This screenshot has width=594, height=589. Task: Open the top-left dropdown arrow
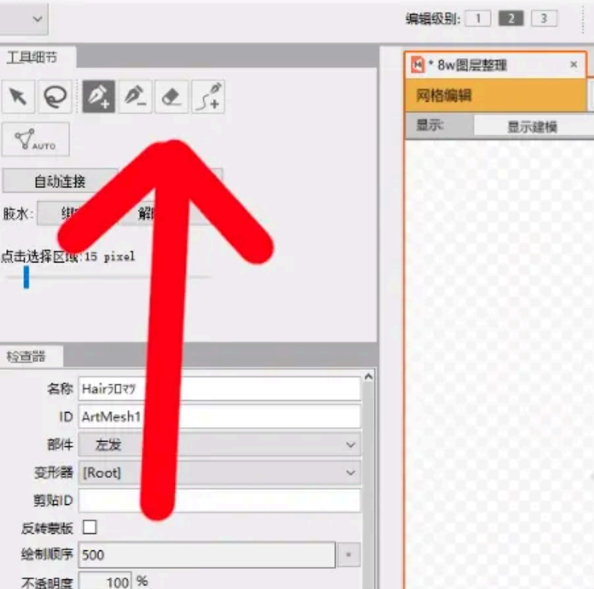click(x=37, y=19)
